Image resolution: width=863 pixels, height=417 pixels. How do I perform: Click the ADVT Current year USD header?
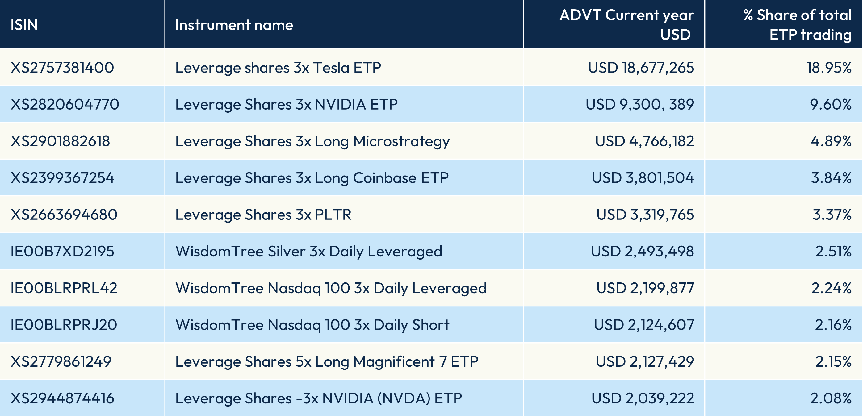(626, 25)
